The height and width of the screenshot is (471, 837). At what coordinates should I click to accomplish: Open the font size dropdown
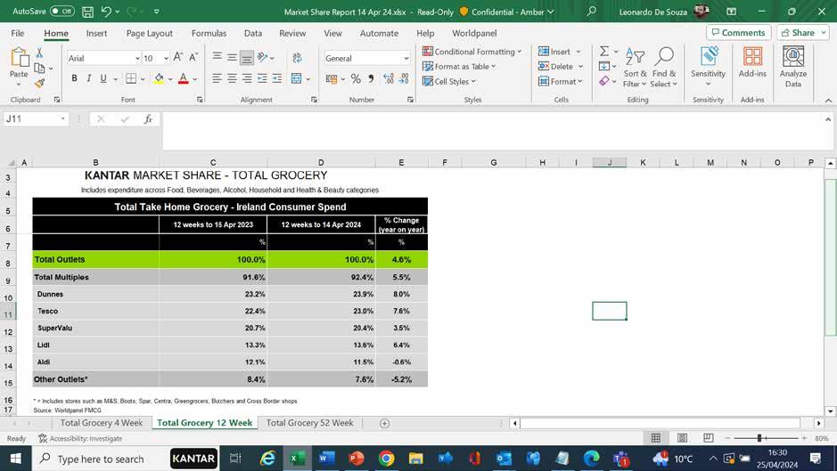[x=166, y=58]
